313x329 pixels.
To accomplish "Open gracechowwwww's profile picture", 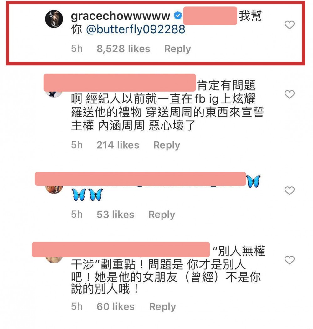I will pos(54,19).
